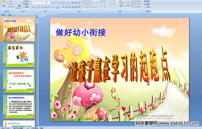Open the numbering list dropdown
The image size is (202, 129).
[x=69, y=3]
